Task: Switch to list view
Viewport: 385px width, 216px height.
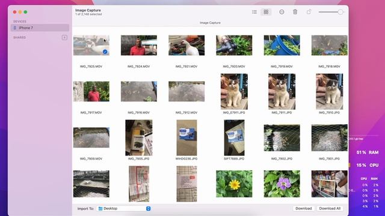Action: pos(254,12)
